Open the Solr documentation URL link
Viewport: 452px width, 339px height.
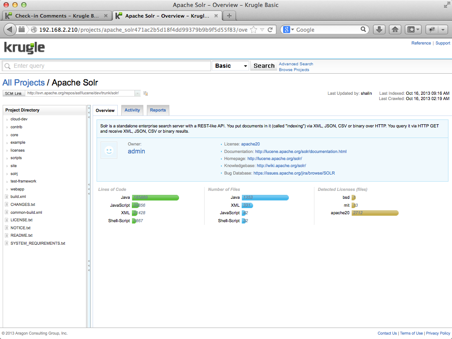pyautogui.click(x=301, y=152)
